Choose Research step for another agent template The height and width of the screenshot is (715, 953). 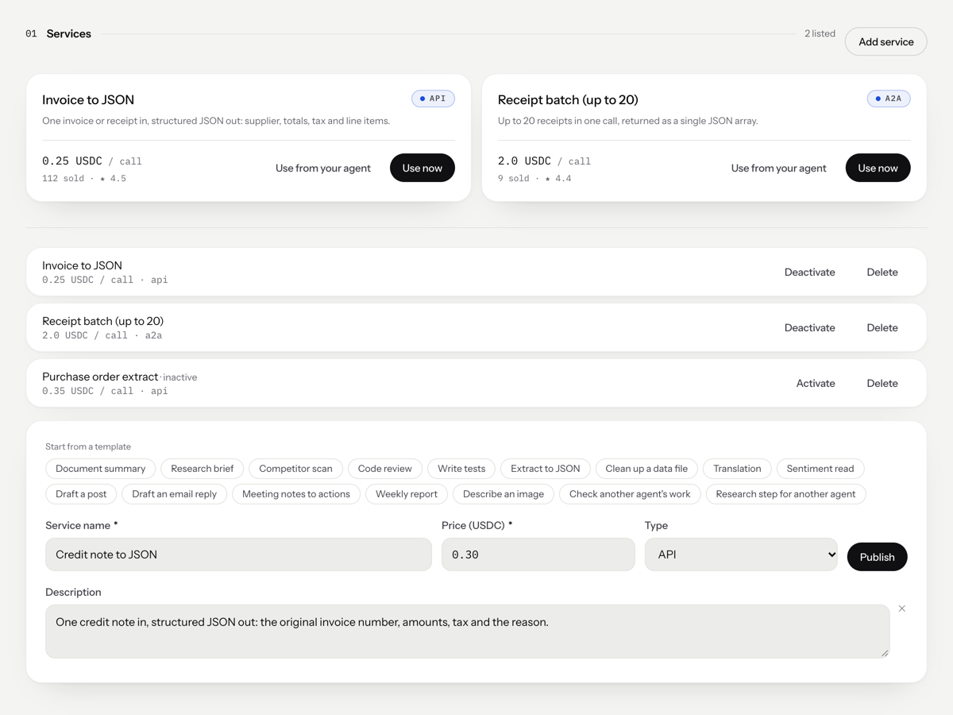[x=785, y=494]
